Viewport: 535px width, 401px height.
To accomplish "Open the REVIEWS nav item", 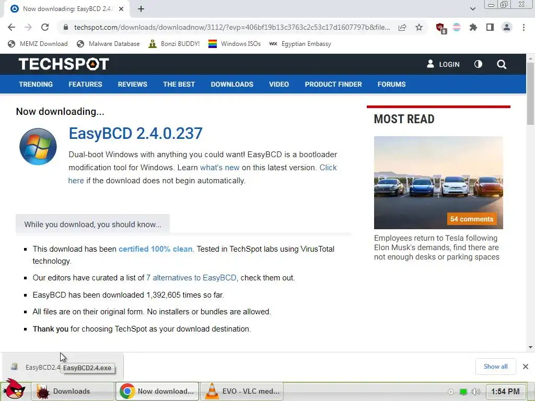I will [132, 84].
